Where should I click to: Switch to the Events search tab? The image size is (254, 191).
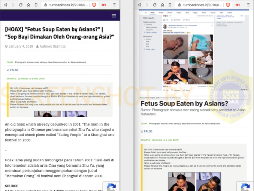230,13
